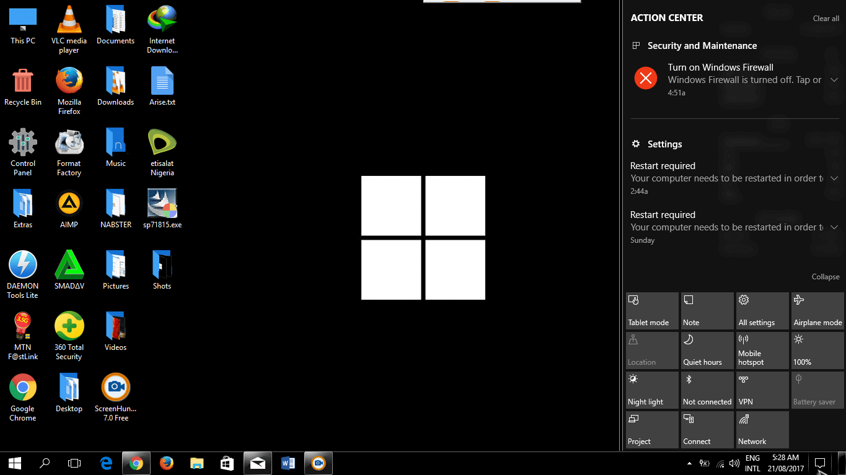
Task: Click the 100% brightness tile
Action: (x=817, y=351)
